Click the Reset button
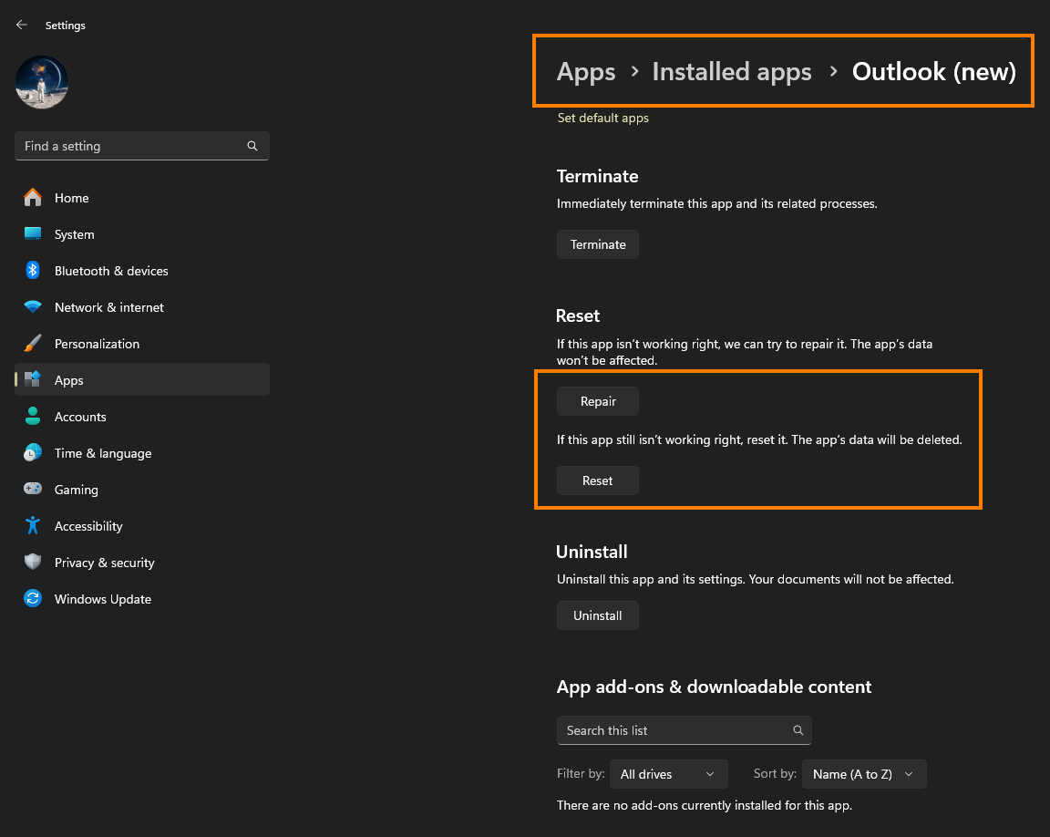The height and width of the screenshot is (837, 1050). click(x=598, y=480)
